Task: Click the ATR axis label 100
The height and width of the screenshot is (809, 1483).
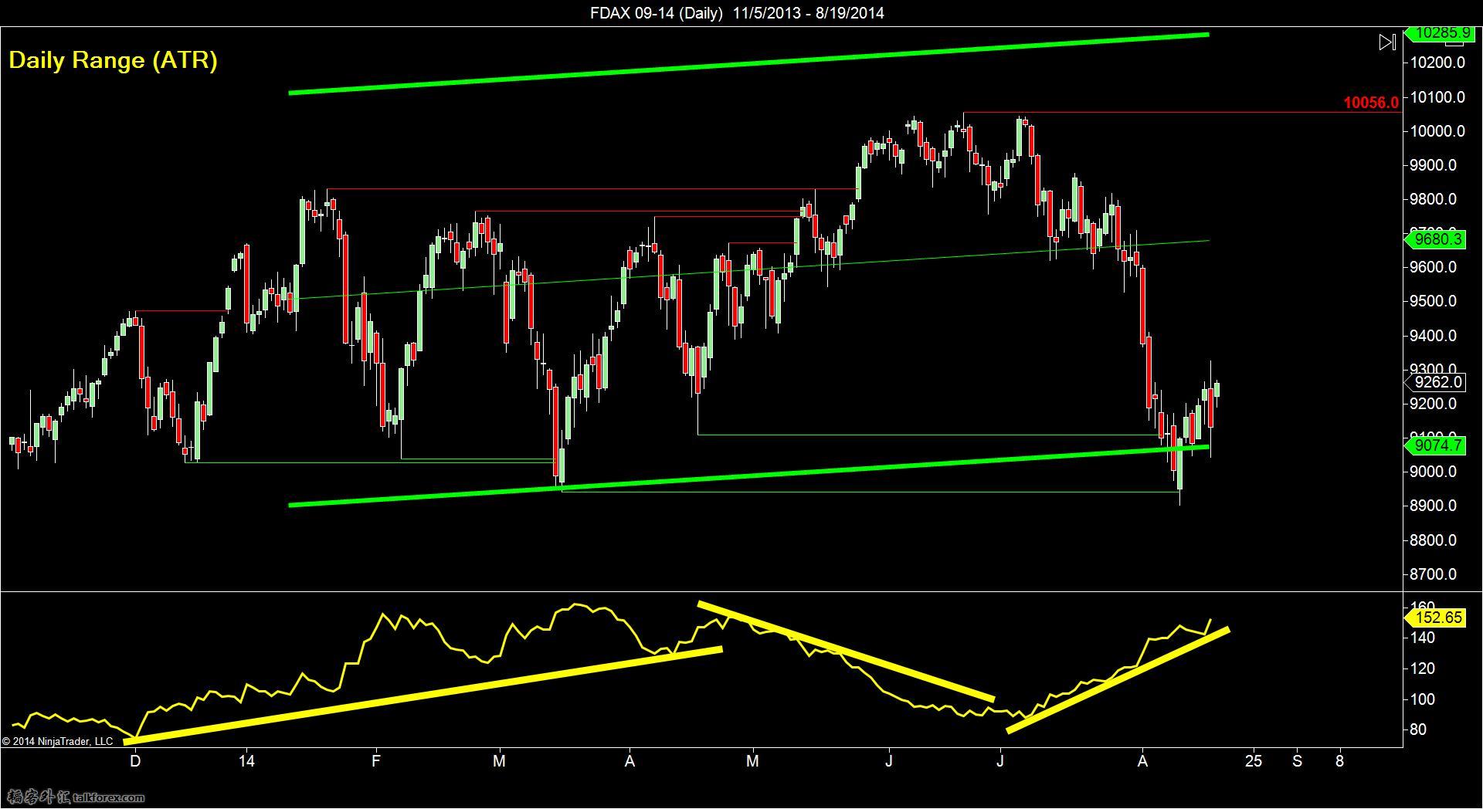Action: pyautogui.click(x=1424, y=699)
